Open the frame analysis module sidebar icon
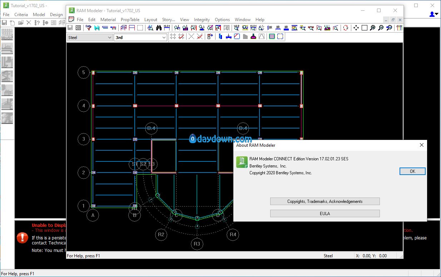441x277 pixels. tap(7, 76)
